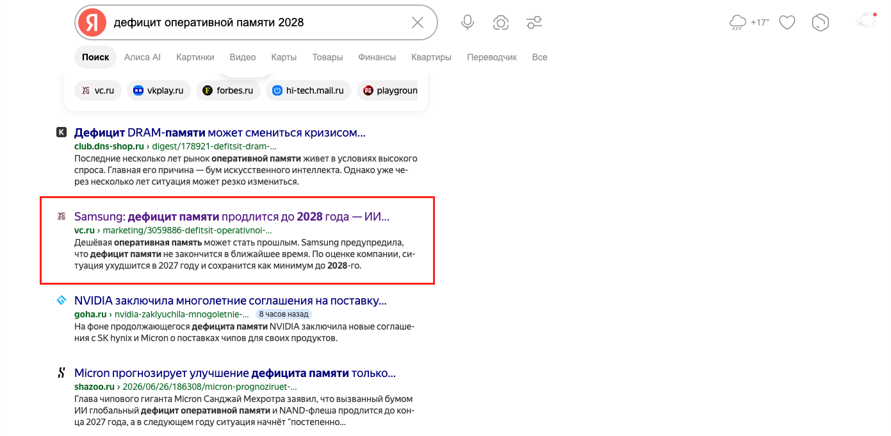
Task: Click the shazoo favicon by the Micron result
Action: click(61, 373)
